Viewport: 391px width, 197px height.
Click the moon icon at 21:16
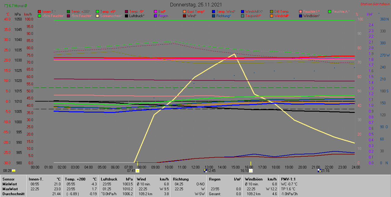(x=319, y=171)
